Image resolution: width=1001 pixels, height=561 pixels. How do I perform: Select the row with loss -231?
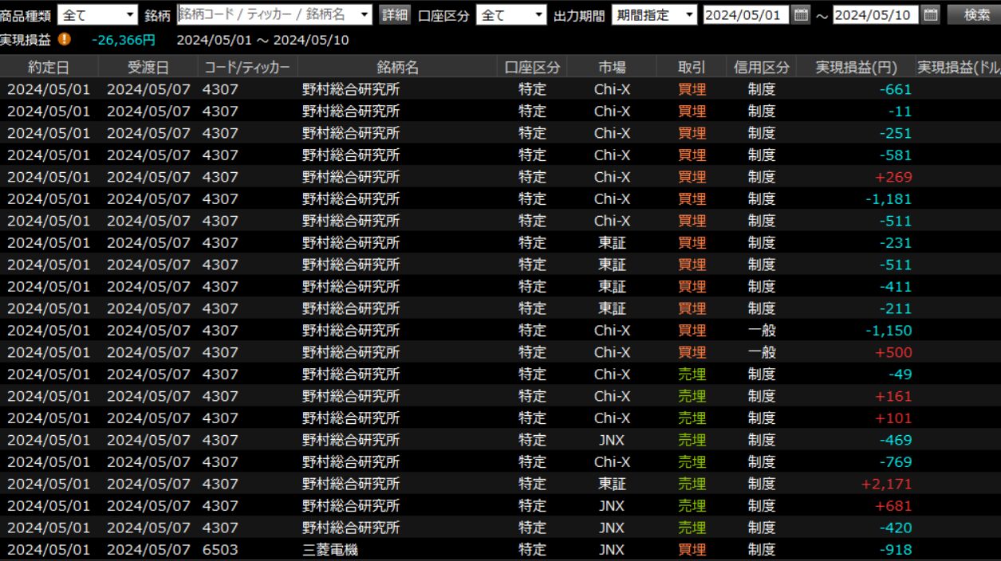click(x=500, y=243)
